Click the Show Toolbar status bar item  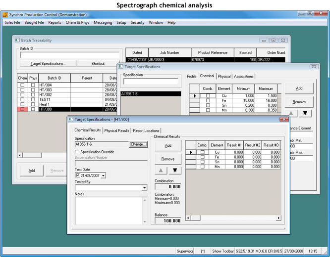tap(223, 251)
